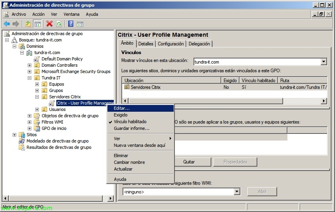Click the Exigido column header
This screenshot has height=212, width=335.
[230, 81]
